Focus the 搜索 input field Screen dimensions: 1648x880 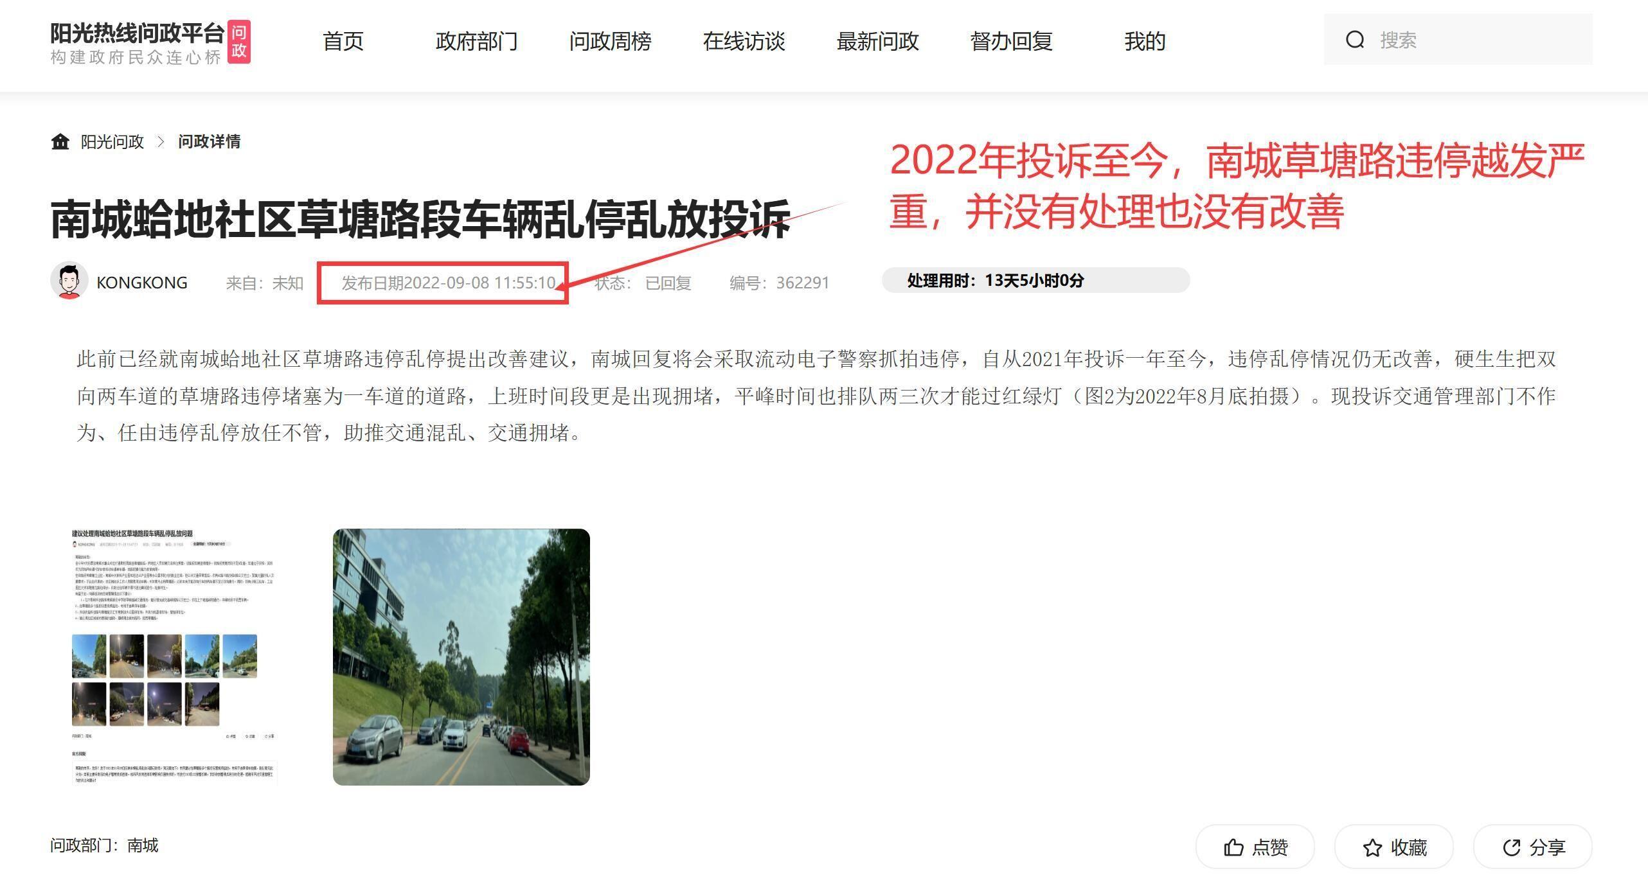pos(1458,39)
